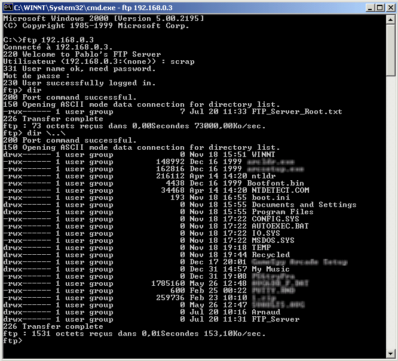Image resolution: width=398 pixels, height=361 pixels.
Task: Open the cmd.exe system menu icon
Action: (8, 7)
